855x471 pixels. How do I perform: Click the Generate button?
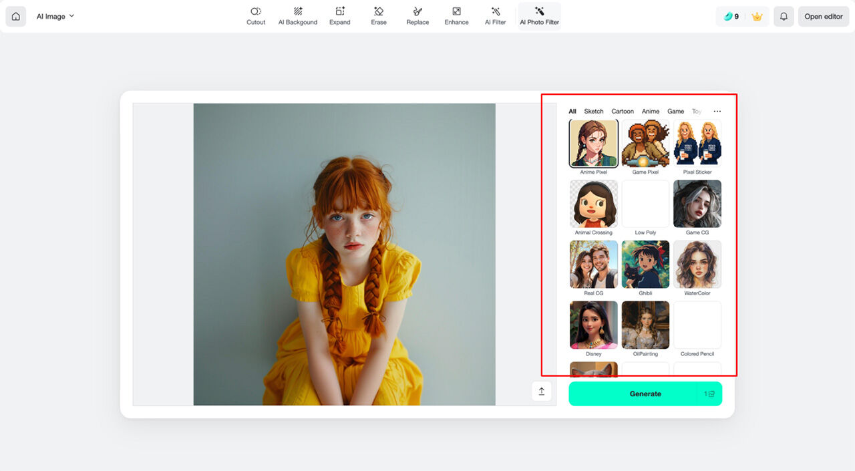[x=645, y=394]
